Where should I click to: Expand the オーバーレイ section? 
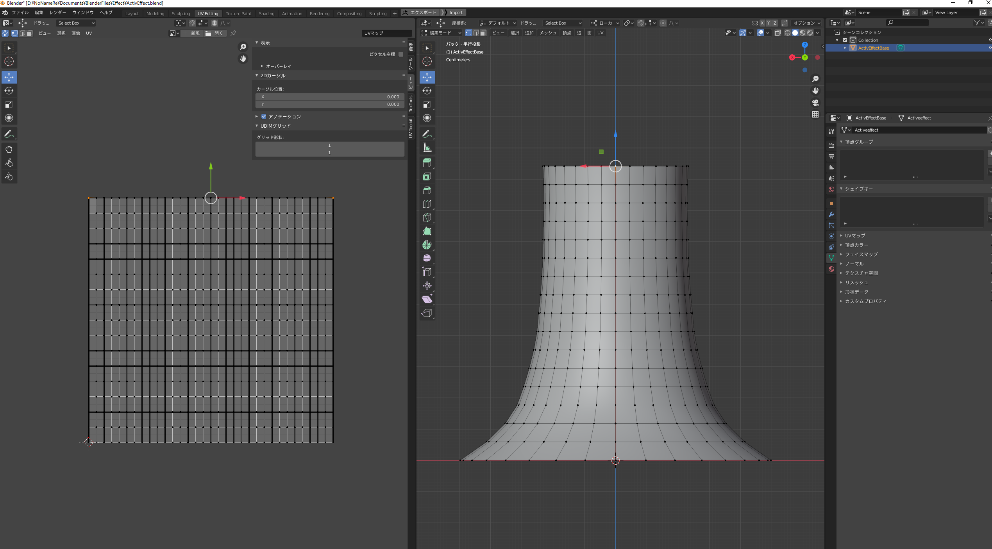(x=278, y=66)
